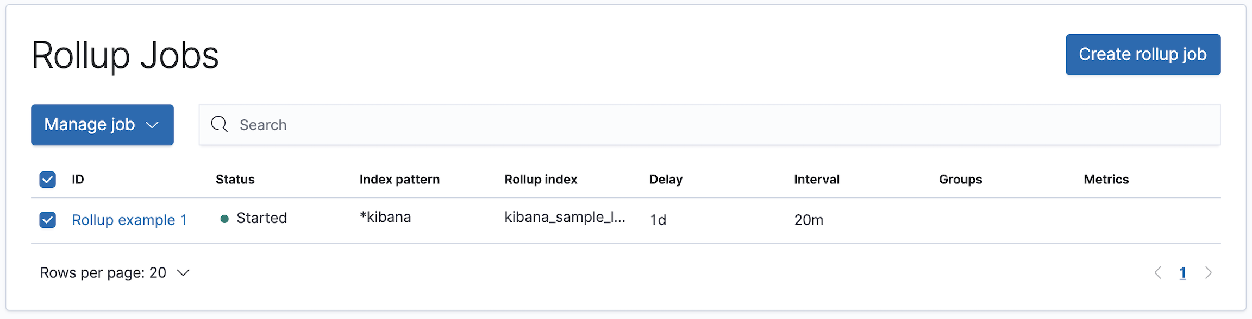Click the green Started status dot

pos(224,218)
